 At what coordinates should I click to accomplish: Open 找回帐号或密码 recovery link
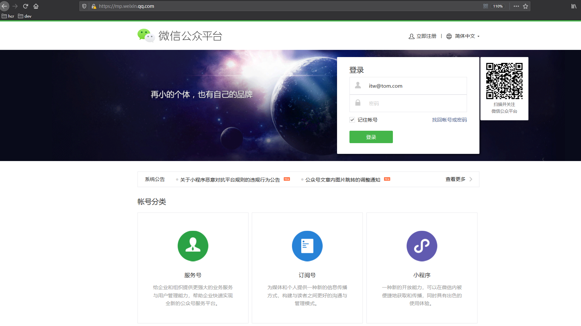(449, 120)
